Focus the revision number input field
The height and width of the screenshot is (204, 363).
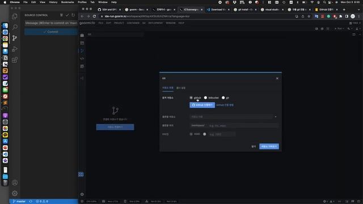tap(222, 134)
